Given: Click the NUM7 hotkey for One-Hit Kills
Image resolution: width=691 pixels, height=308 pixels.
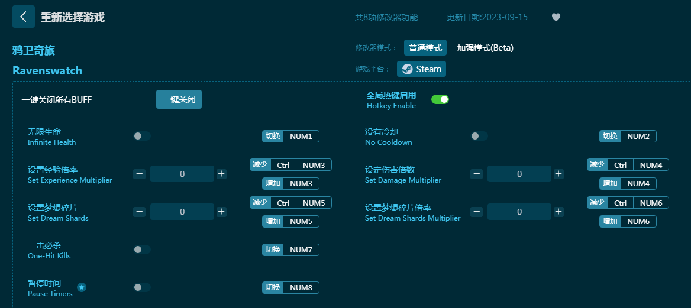Looking at the screenshot, I should pos(291,250).
